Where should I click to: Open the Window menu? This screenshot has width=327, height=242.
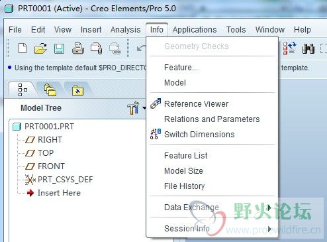[270, 30]
